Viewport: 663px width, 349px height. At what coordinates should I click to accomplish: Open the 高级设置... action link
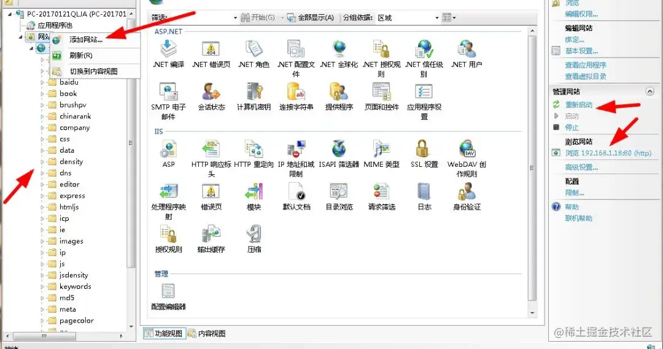tap(581, 167)
